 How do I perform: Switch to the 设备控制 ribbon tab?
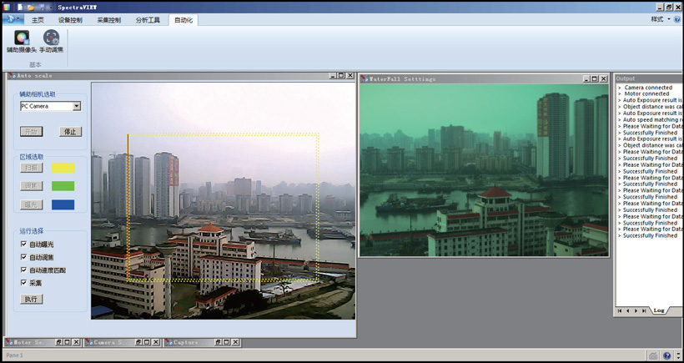[x=70, y=19]
